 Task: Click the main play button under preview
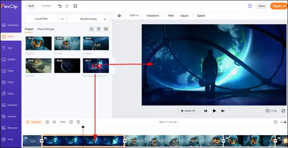pyautogui.click(x=214, y=111)
